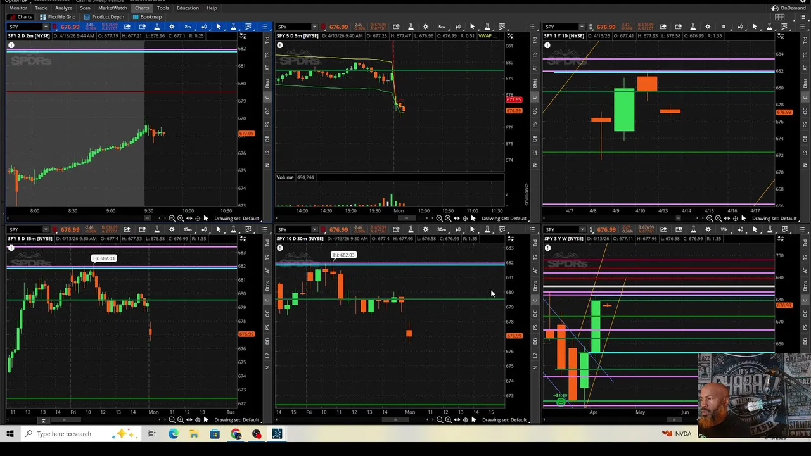This screenshot has width=811, height=456.
Task: Open the 2m timeframe selector
Action: point(188,27)
